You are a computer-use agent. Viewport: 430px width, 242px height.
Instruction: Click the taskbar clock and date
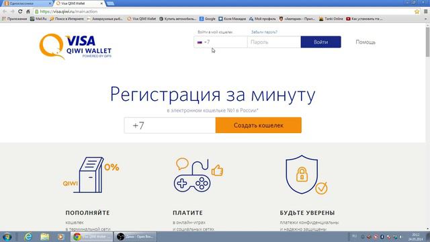coord(415,237)
